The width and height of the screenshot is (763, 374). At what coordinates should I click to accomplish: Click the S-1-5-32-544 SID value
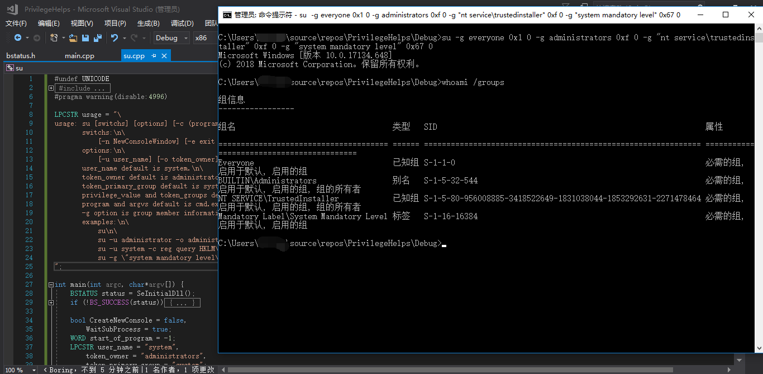click(x=451, y=181)
